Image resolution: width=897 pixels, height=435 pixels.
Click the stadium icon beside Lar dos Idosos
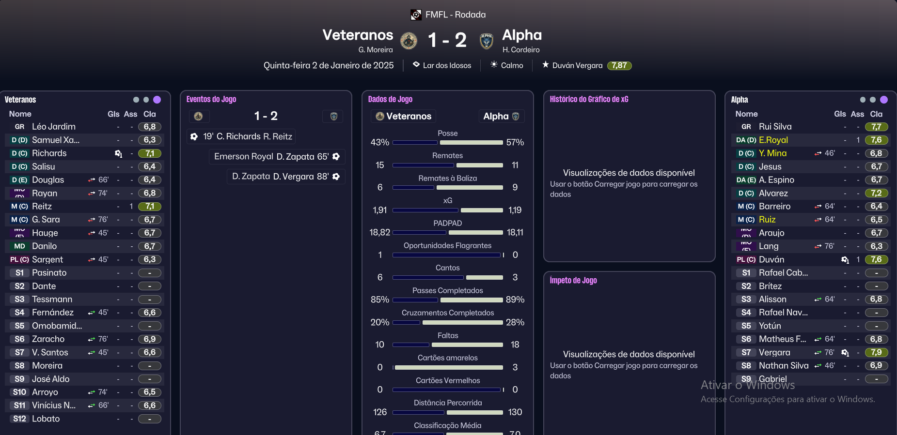416,64
